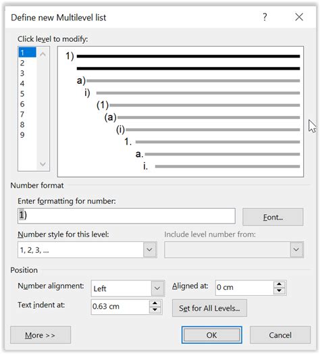Viewport: 320px width, 354px height.
Task: Click Set for All Levels button
Action: click(209, 308)
